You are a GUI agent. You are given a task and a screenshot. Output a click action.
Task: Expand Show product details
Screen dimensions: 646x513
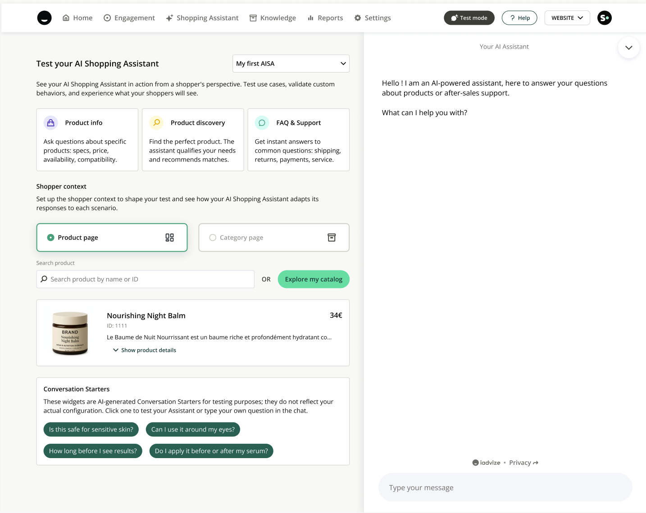tap(145, 350)
